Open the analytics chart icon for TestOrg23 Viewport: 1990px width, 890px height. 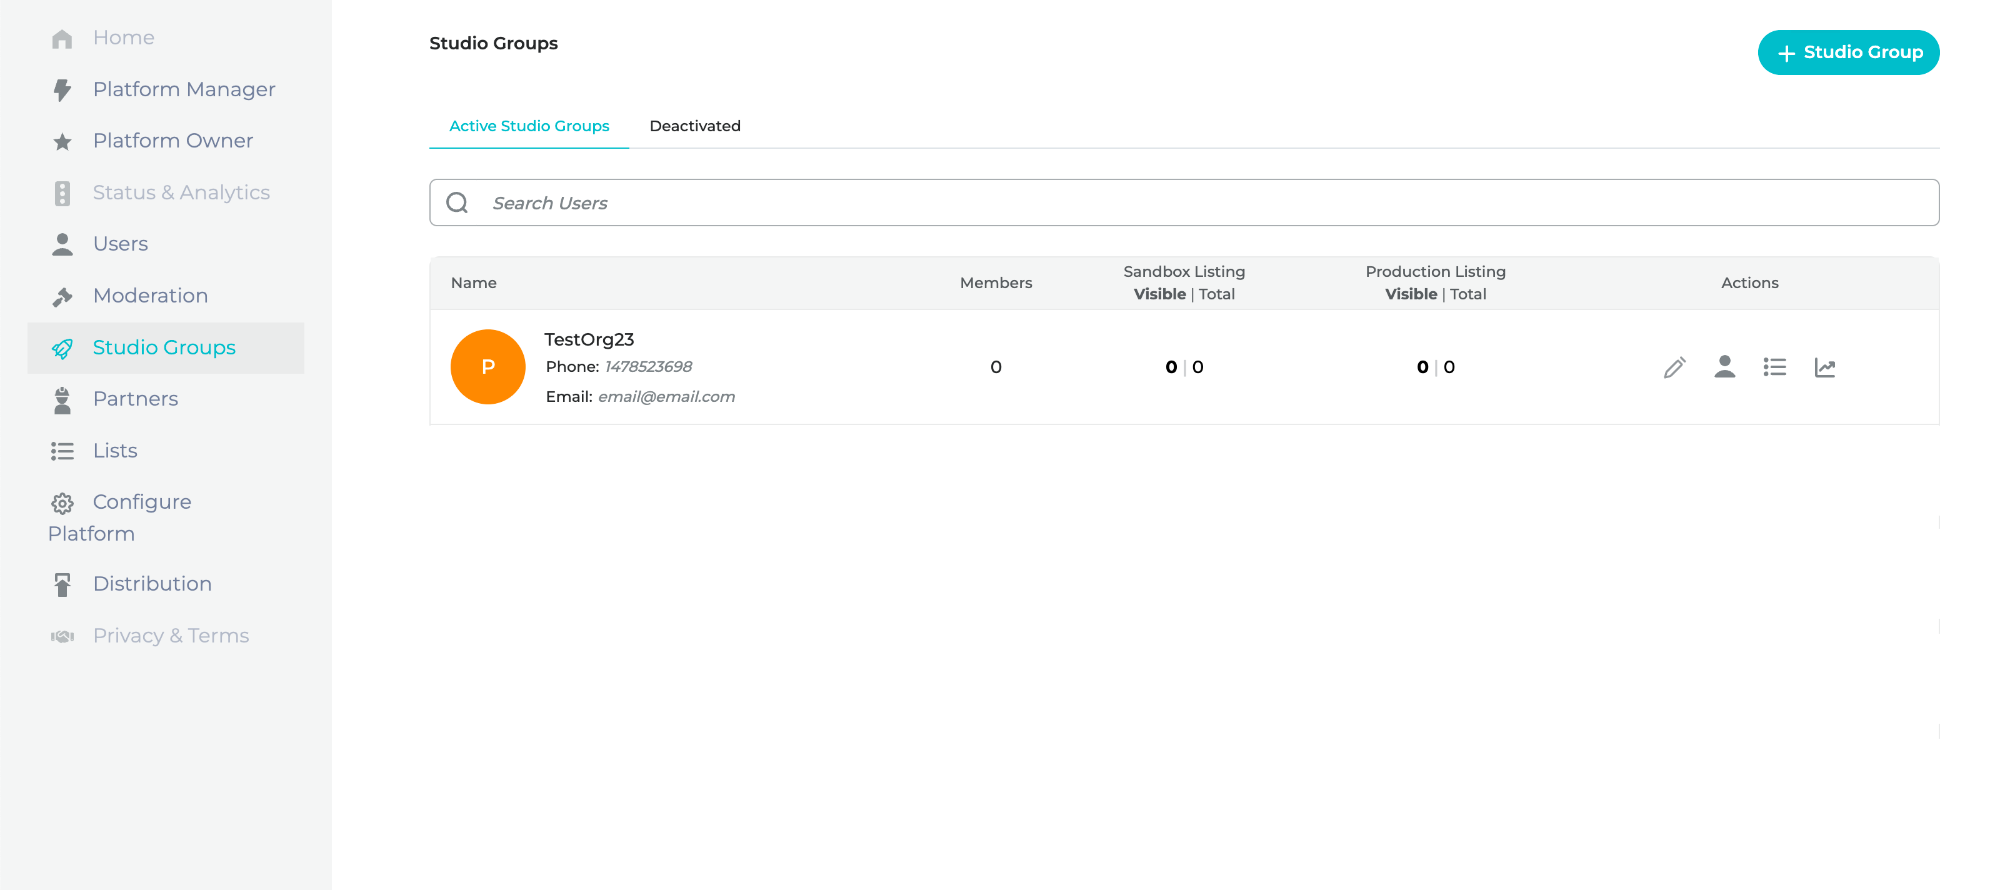(1824, 367)
